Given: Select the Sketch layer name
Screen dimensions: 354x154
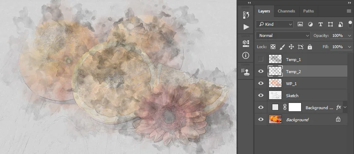Looking at the screenshot, I should (x=292, y=96).
